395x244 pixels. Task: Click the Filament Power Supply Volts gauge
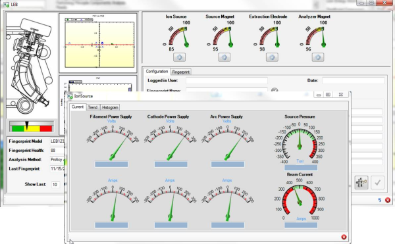(x=113, y=142)
